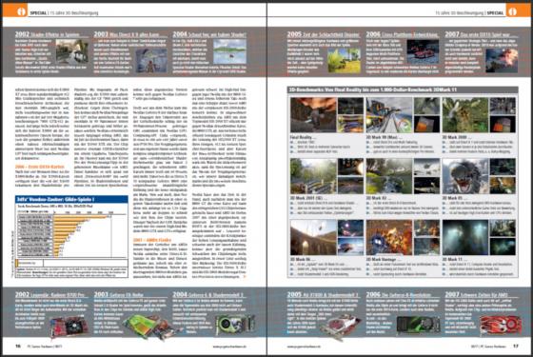Select the top timeline 2006 heading
The height and width of the screenshot is (357, 533).
click(x=402, y=34)
